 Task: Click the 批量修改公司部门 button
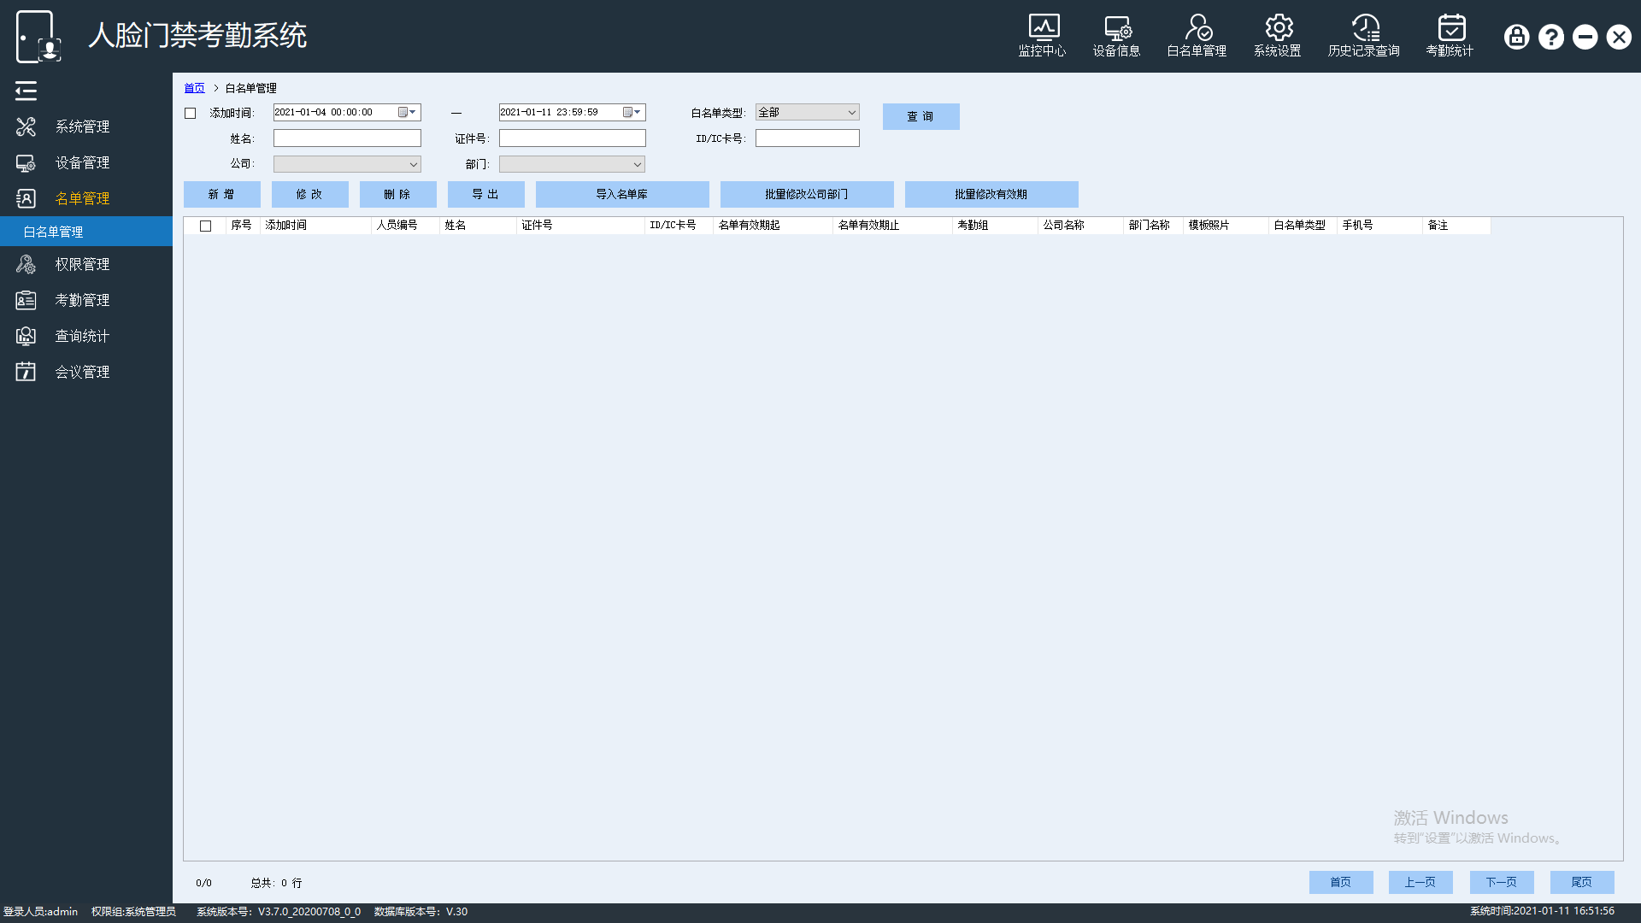point(807,194)
